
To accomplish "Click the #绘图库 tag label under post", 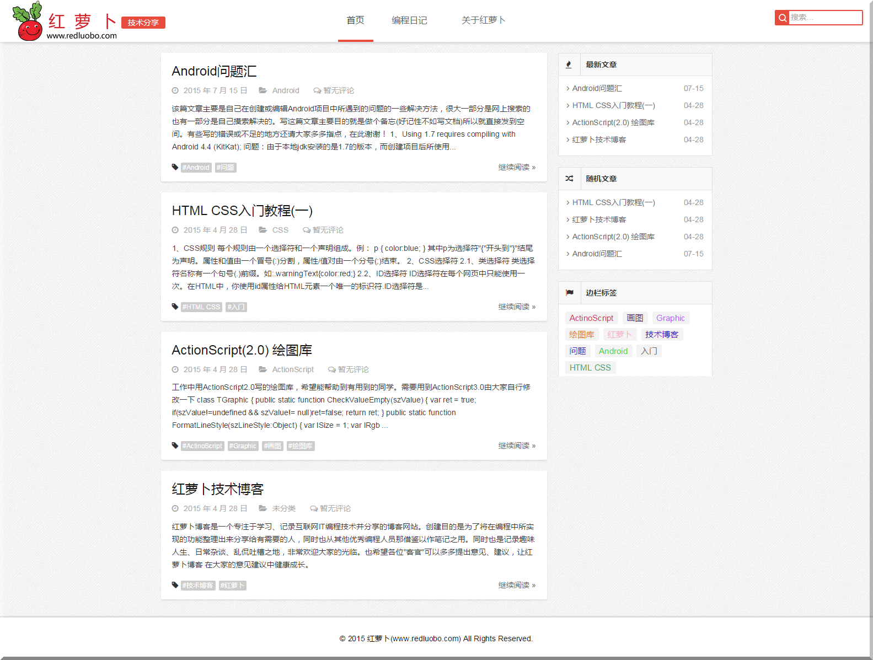I will (301, 446).
